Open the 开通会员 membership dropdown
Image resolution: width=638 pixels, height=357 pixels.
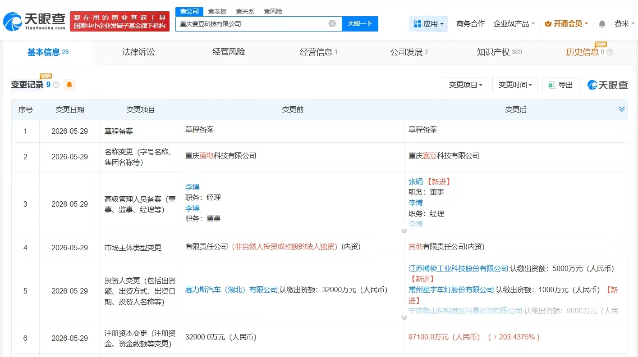(566, 23)
